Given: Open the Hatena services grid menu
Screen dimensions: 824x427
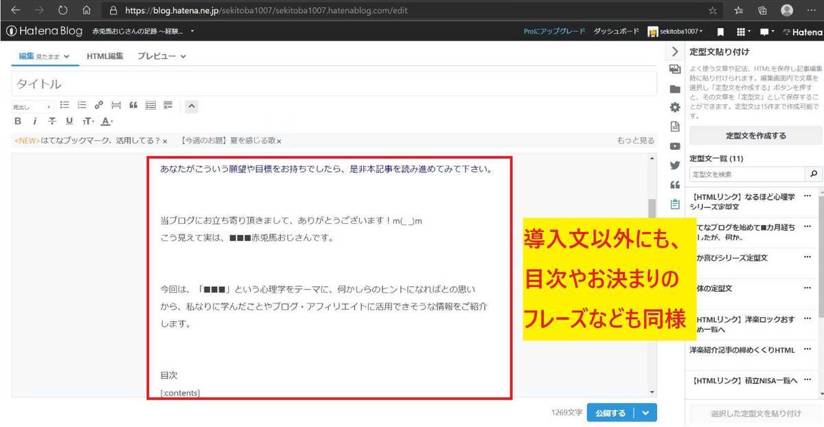Looking at the screenshot, I should (742, 32).
